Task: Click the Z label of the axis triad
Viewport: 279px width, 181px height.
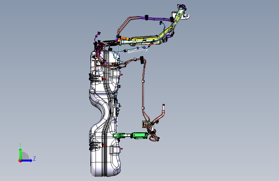Action: [34, 158]
